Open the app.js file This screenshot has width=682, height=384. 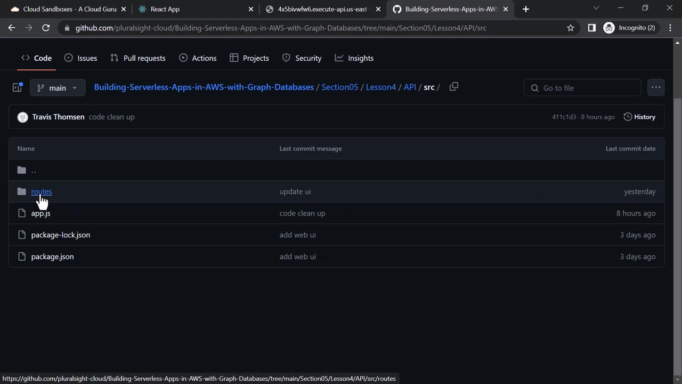coord(40,213)
